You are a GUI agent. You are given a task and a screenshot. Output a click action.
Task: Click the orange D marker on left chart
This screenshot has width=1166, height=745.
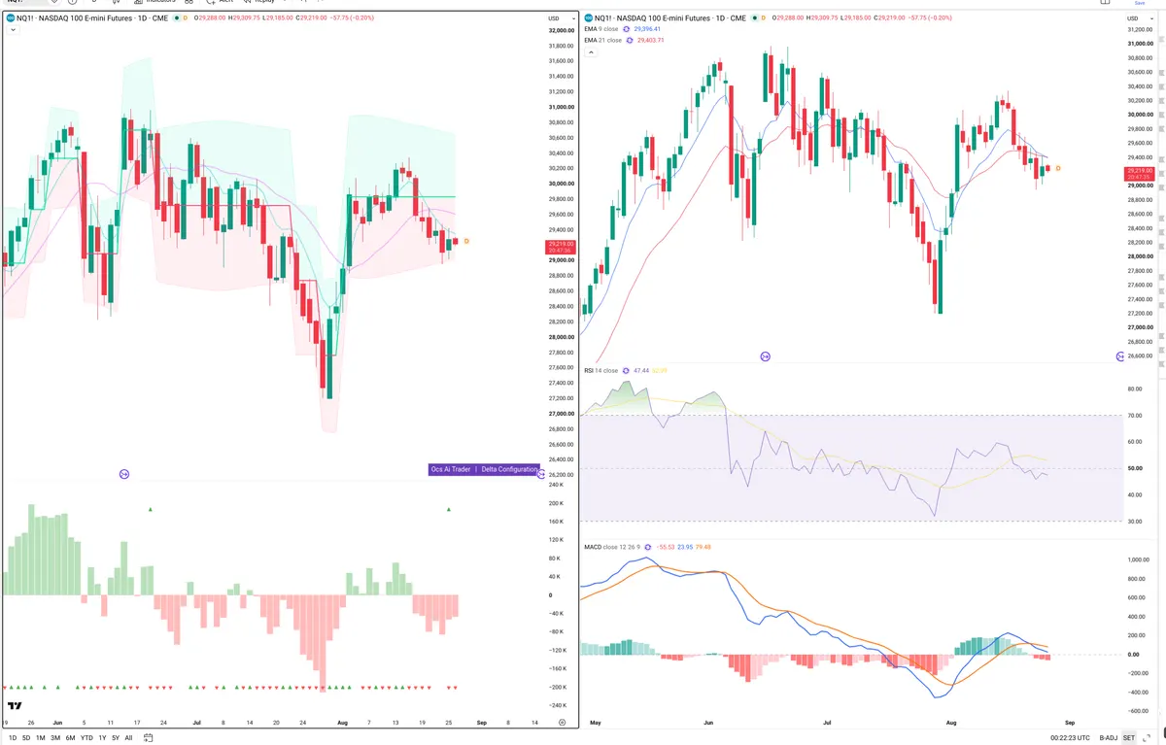[x=466, y=241]
